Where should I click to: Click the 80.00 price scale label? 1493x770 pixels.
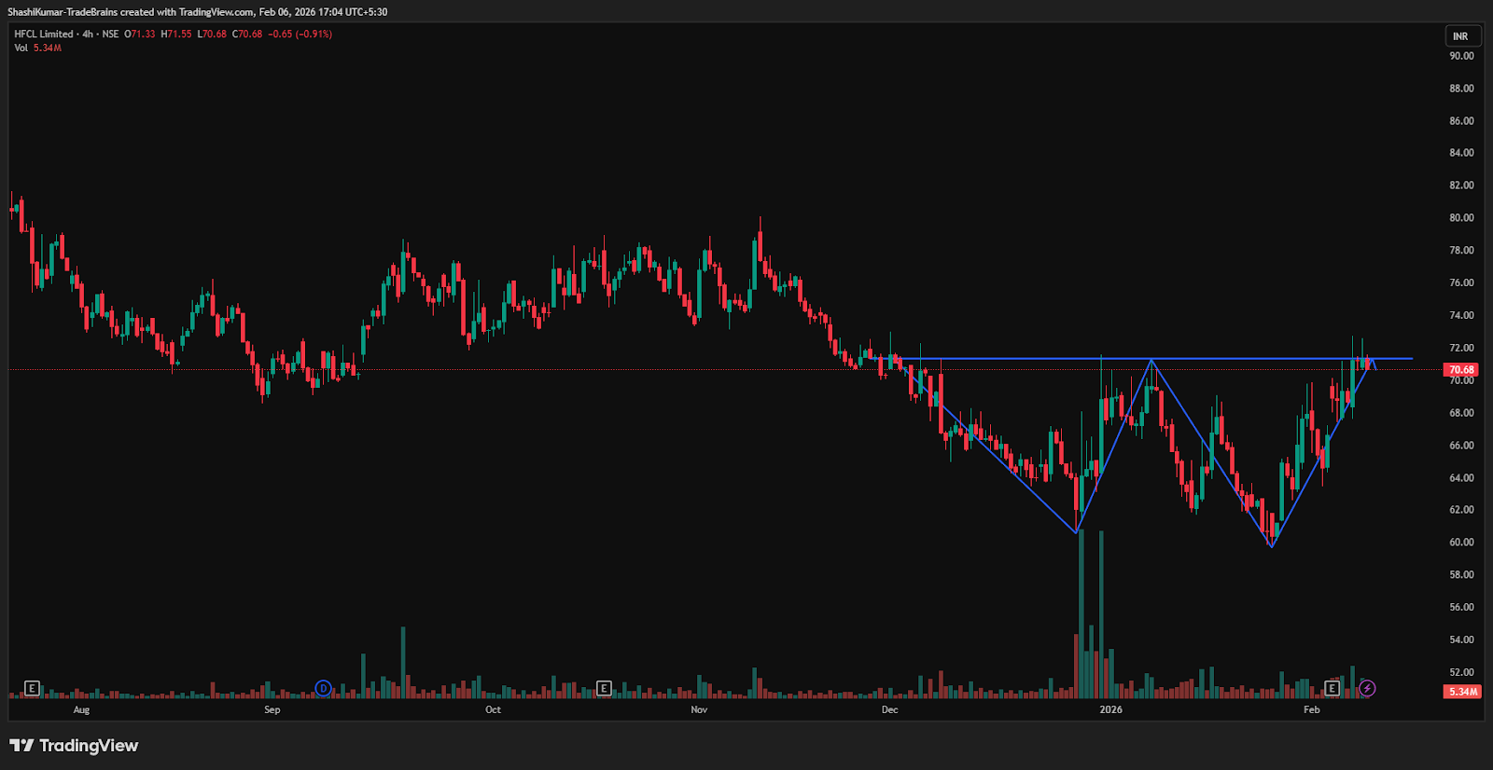1461,218
